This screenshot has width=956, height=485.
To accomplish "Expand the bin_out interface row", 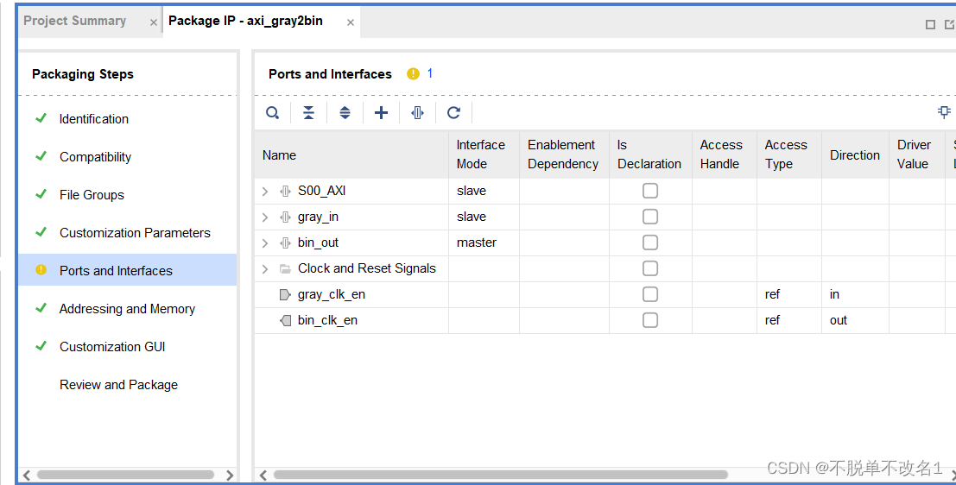I will (x=264, y=243).
